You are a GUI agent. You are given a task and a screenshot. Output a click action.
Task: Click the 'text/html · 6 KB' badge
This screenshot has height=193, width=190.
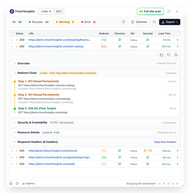tap(51, 132)
